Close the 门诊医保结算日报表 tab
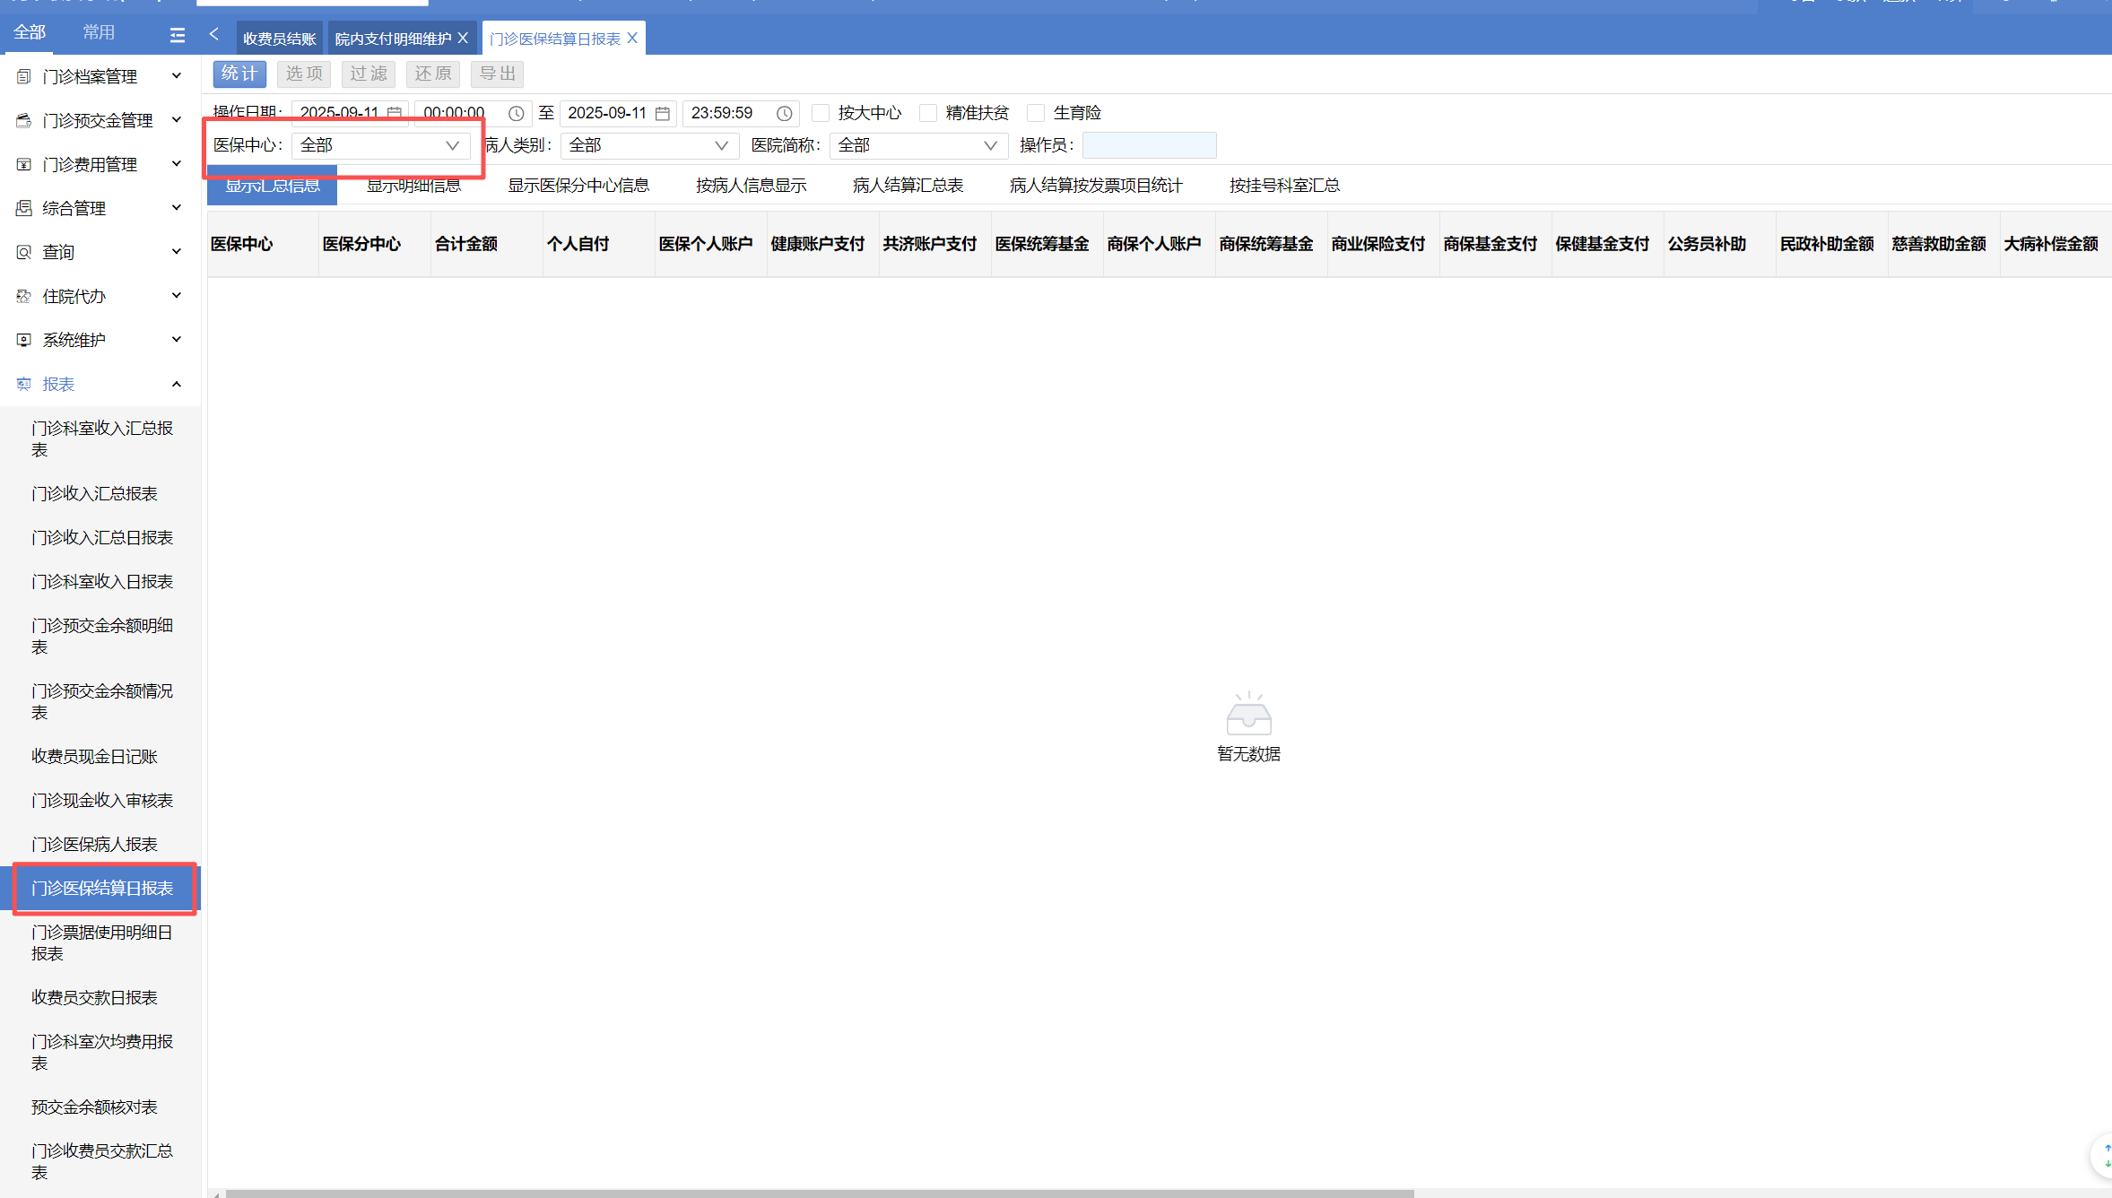Image resolution: width=2112 pixels, height=1198 pixels. click(632, 38)
